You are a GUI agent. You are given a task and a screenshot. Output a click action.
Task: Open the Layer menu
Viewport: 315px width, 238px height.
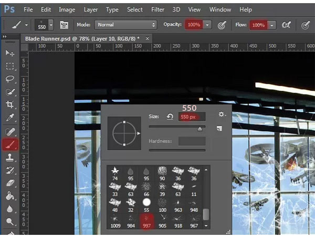click(91, 9)
